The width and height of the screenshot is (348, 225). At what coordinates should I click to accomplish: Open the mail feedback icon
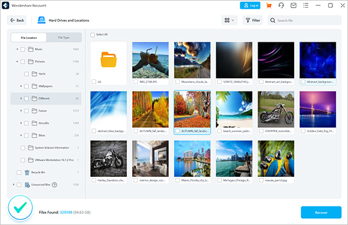pyautogui.click(x=293, y=6)
